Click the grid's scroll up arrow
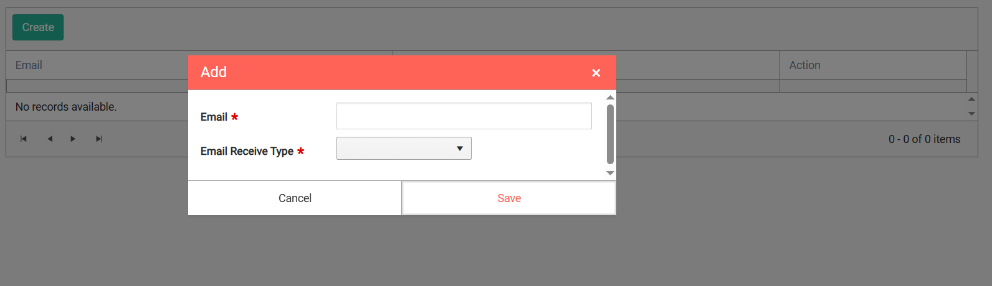The image size is (992, 286). point(971,99)
